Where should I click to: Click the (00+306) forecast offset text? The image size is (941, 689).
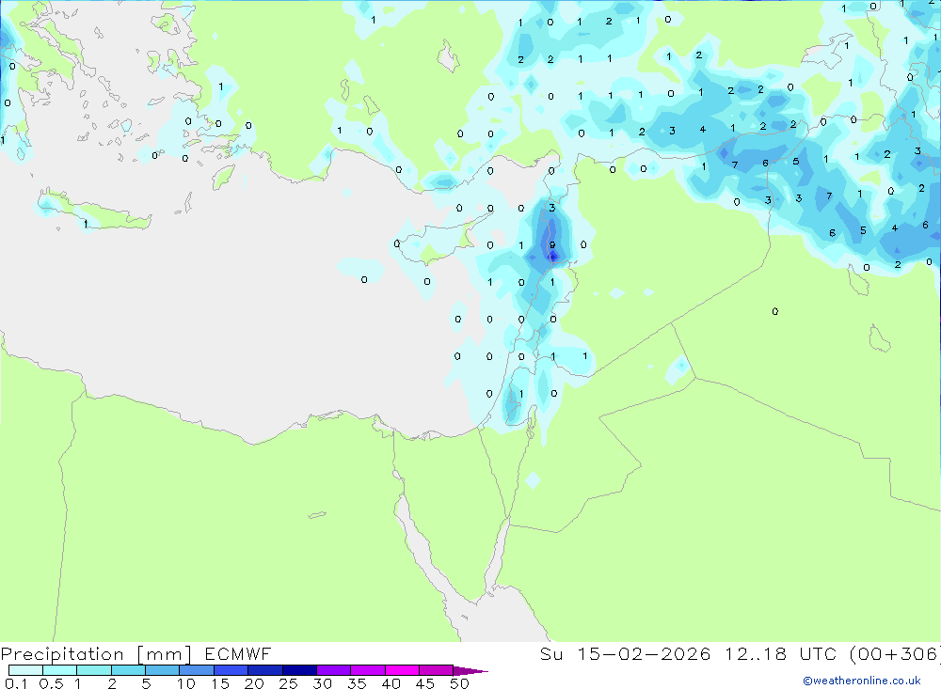click(896, 653)
